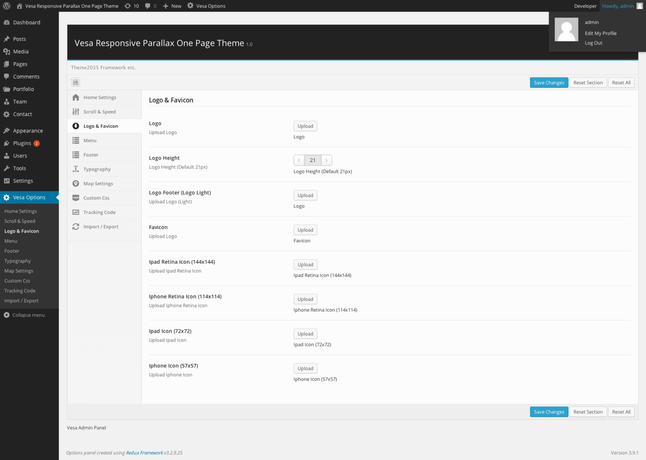Open the Footer options tab
This screenshot has height=460, width=646.
(104, 155)
